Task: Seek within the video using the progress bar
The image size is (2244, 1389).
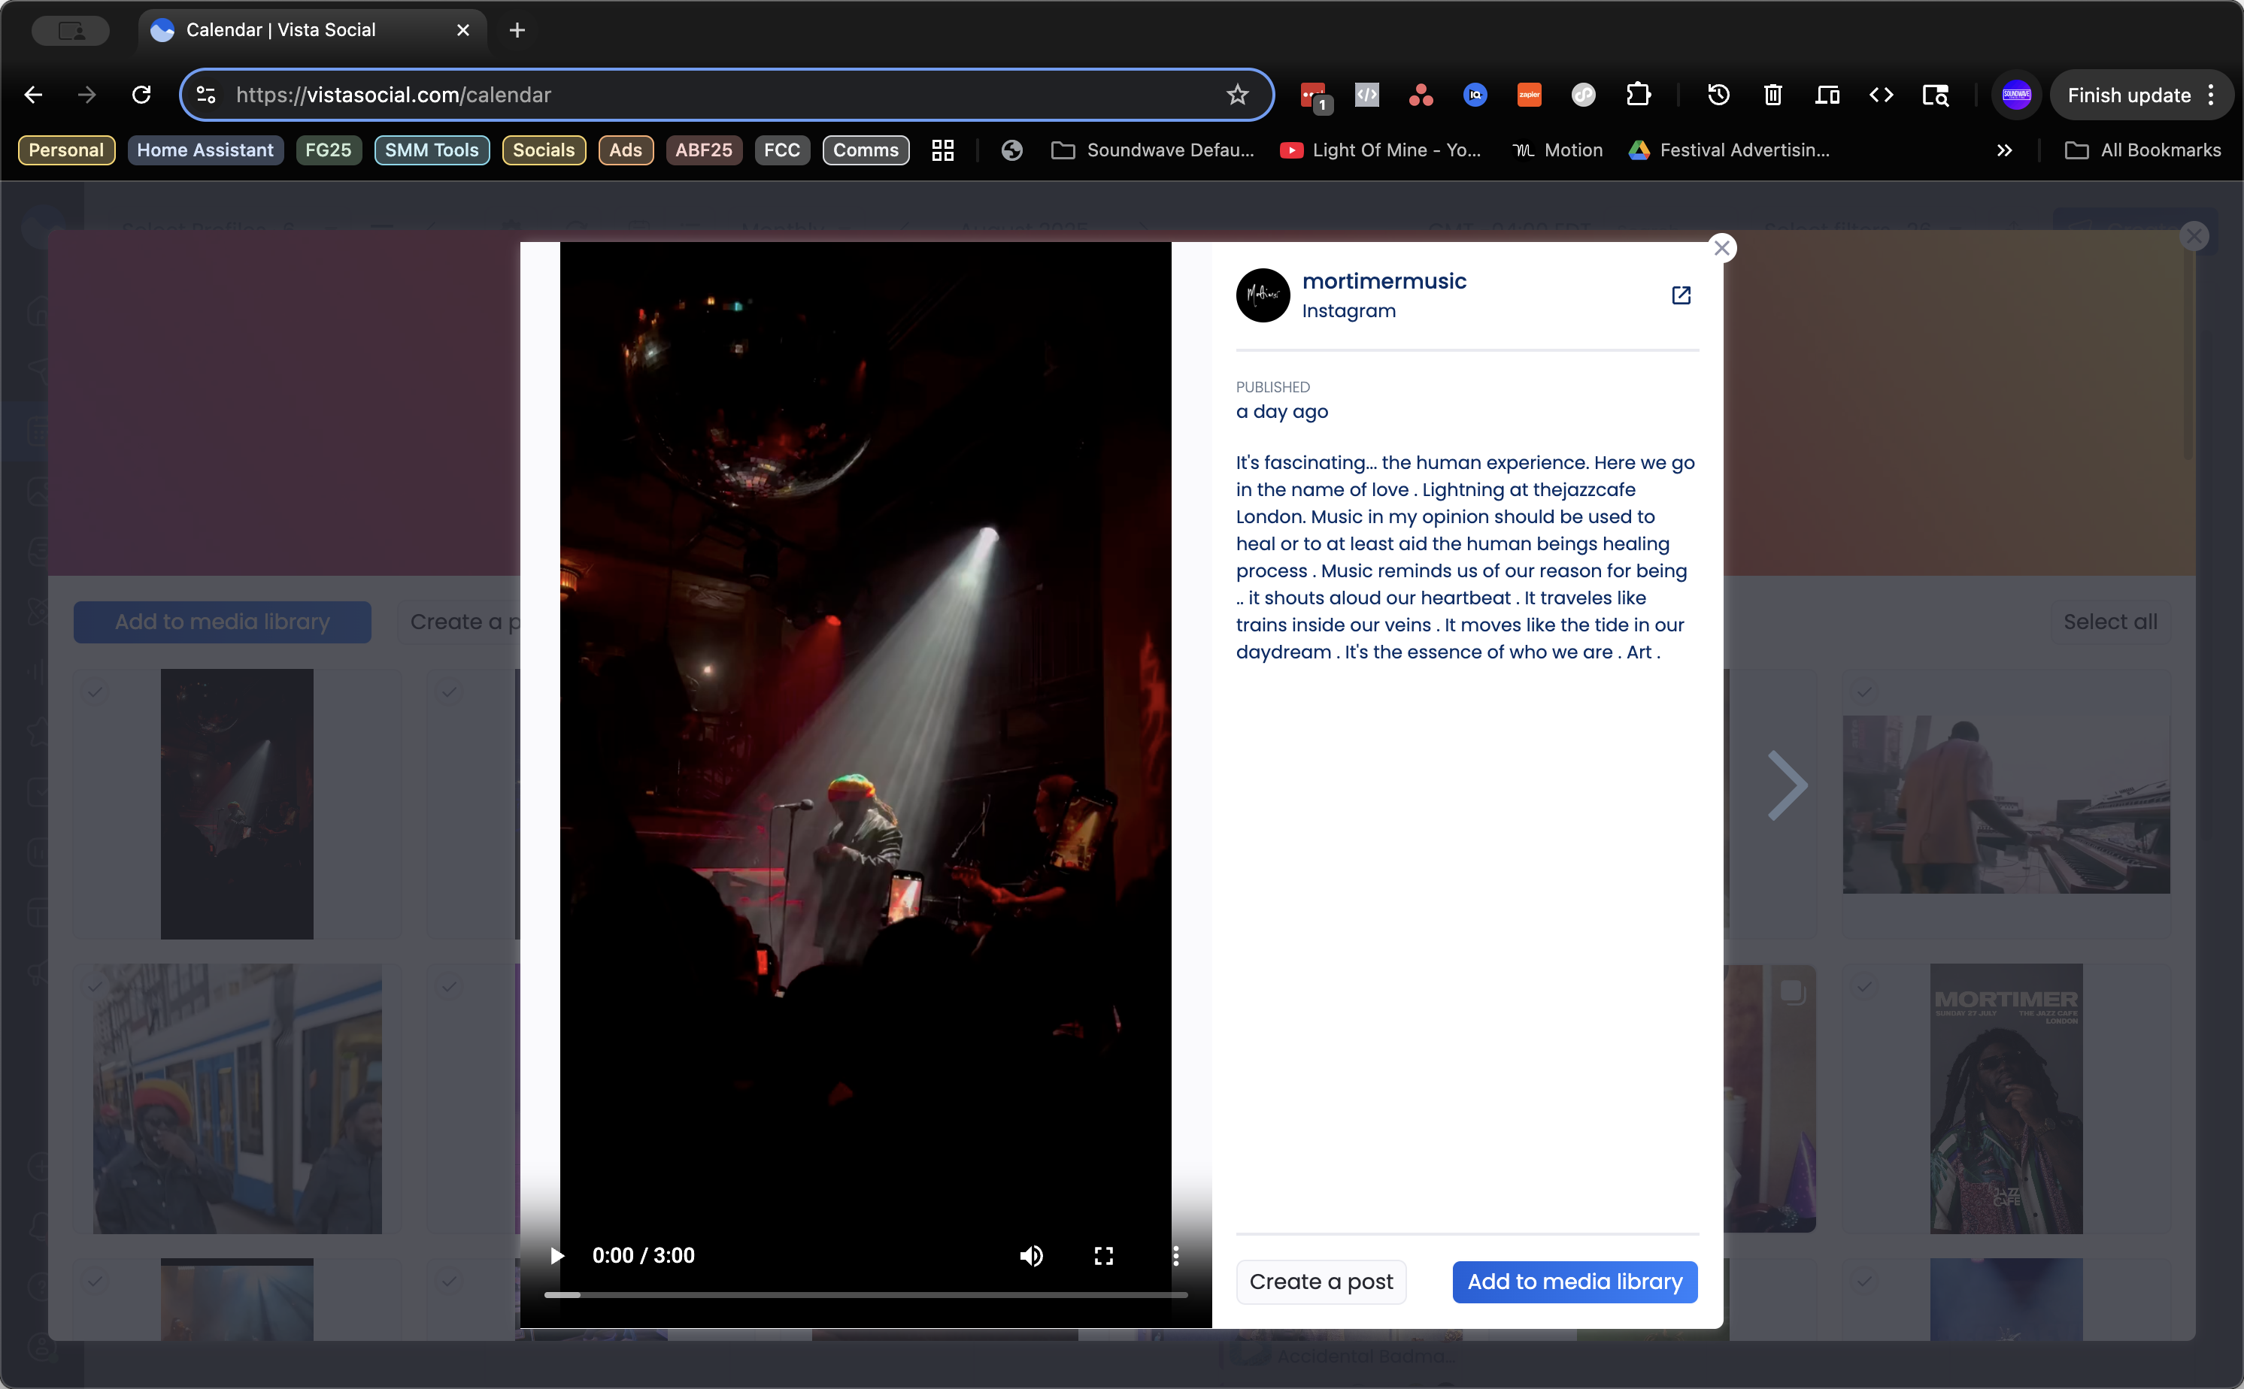Action: 865,1294
